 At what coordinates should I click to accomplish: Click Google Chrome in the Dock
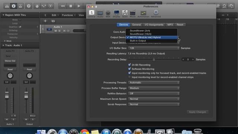(x=84, y=131)
